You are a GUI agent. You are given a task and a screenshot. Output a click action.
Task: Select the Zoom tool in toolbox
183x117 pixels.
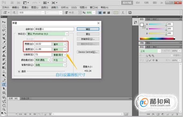click(x=4, y=109)
